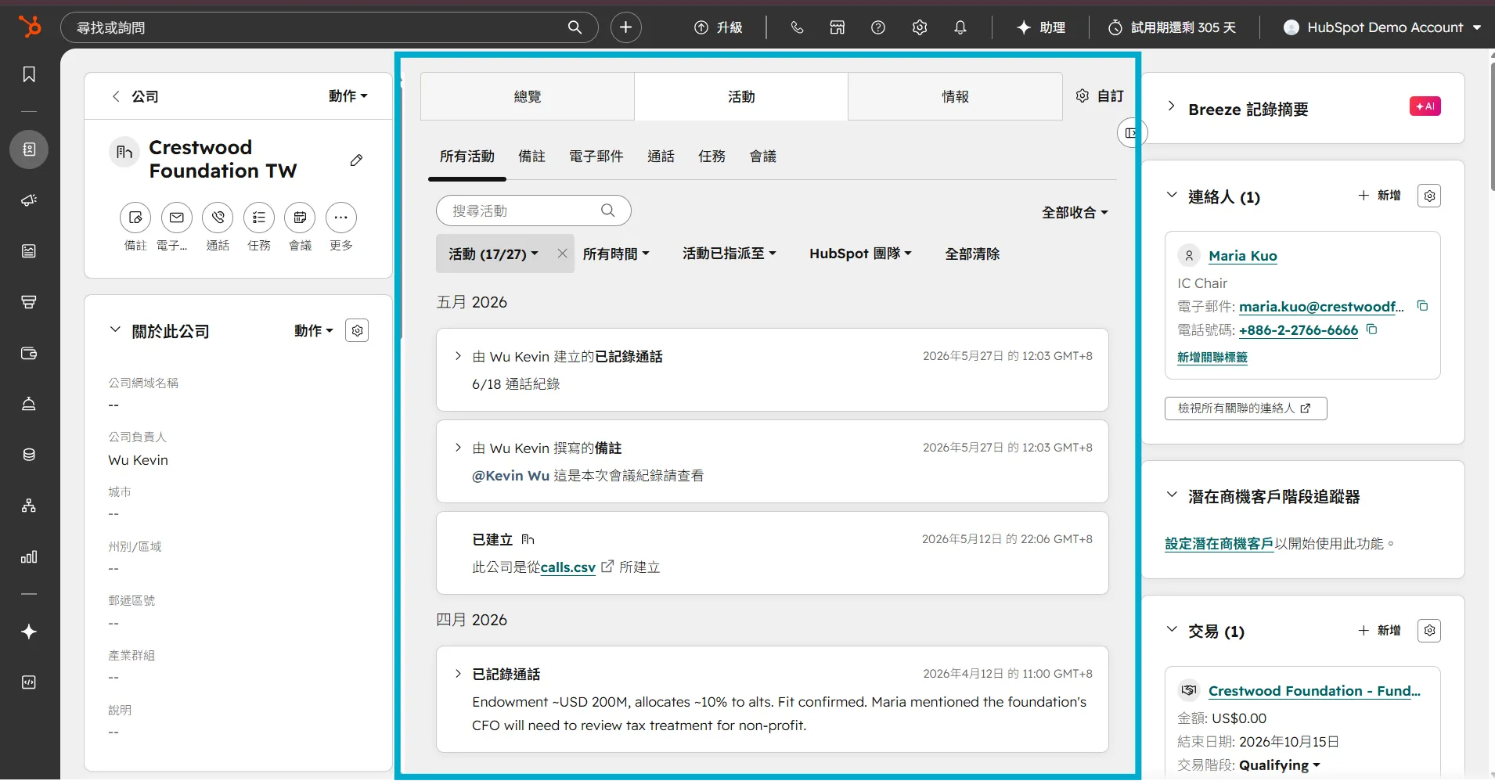
Task: Expand the April 12 已記錄通話 entry
Action: click(458, 674)
